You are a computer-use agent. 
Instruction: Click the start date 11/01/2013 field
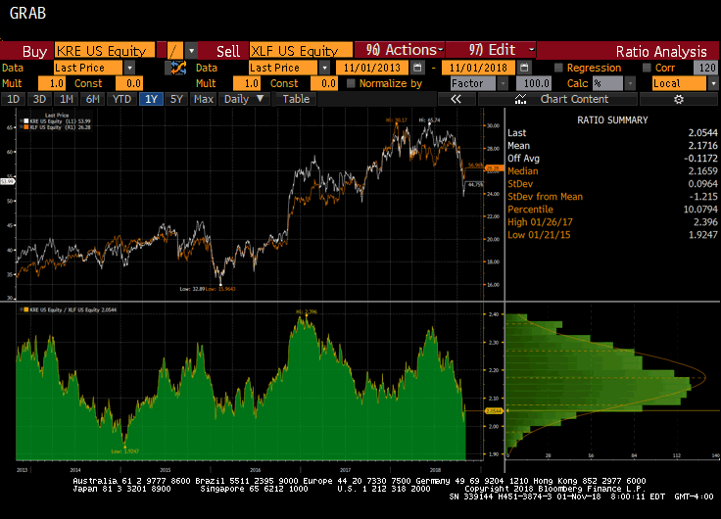(x=372, y=68)
